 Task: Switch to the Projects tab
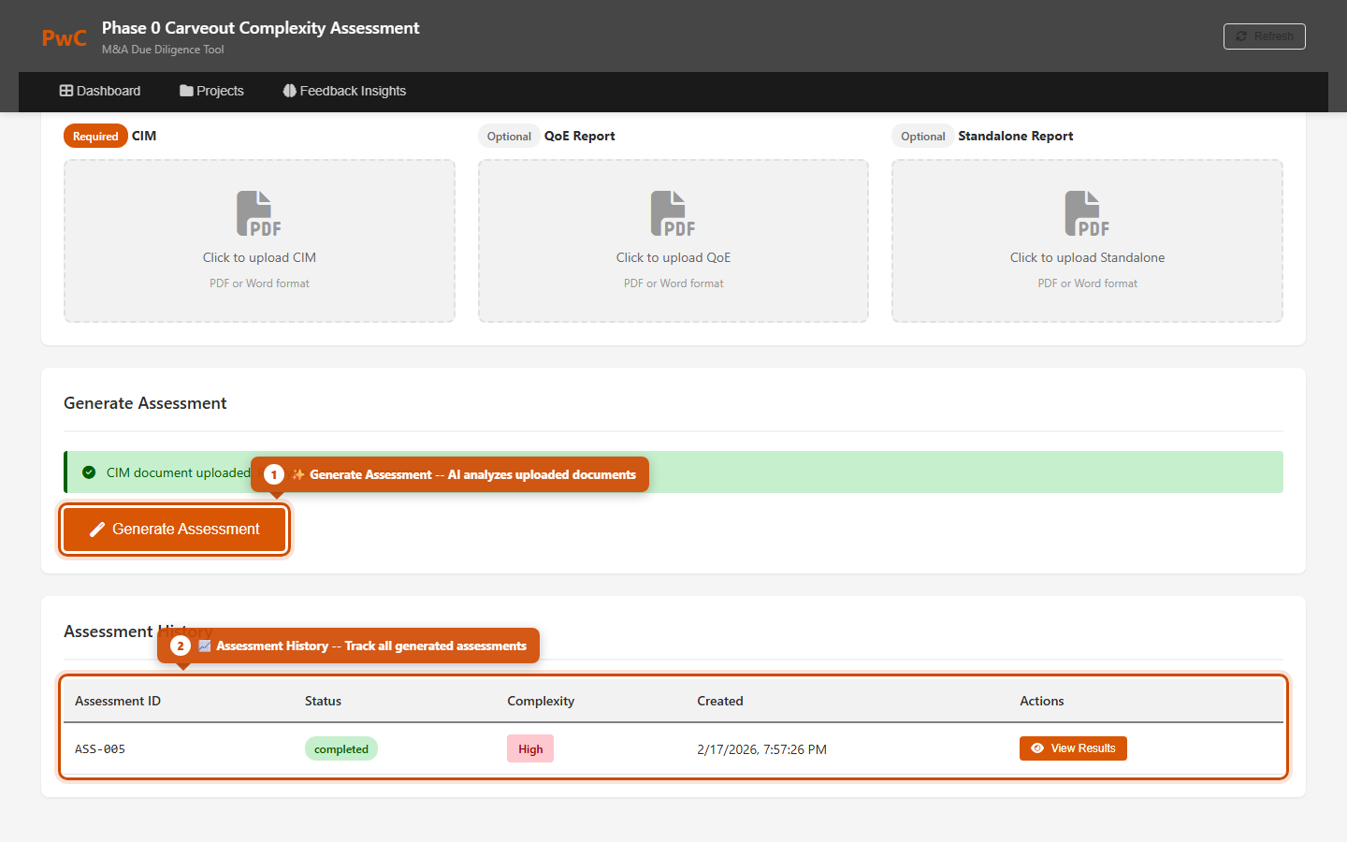click(x=211, y=91)
